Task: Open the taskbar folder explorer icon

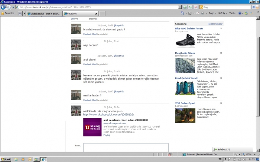Action: pyautogui.click(x=16, y=159)
